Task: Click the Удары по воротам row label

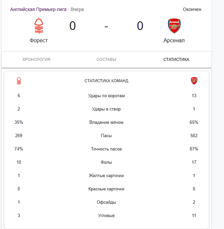Action: point(106,96)
